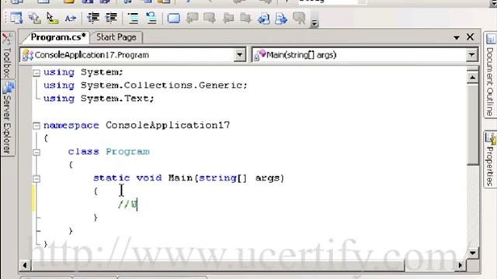Click the Display Parameter Info icon

click(34, 18)
